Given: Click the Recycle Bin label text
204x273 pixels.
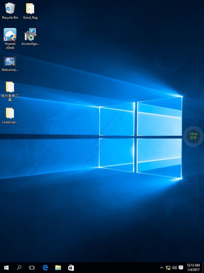Looking at the screenshot, I should point(10,17).
